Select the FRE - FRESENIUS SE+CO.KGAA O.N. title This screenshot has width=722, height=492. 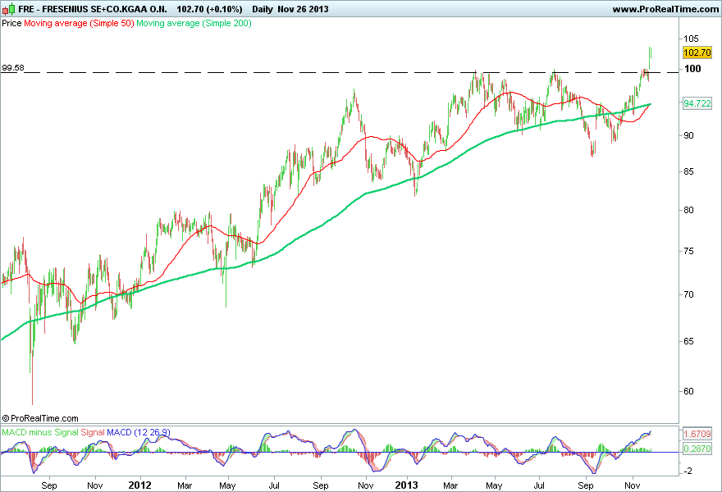tap(93, 9)
